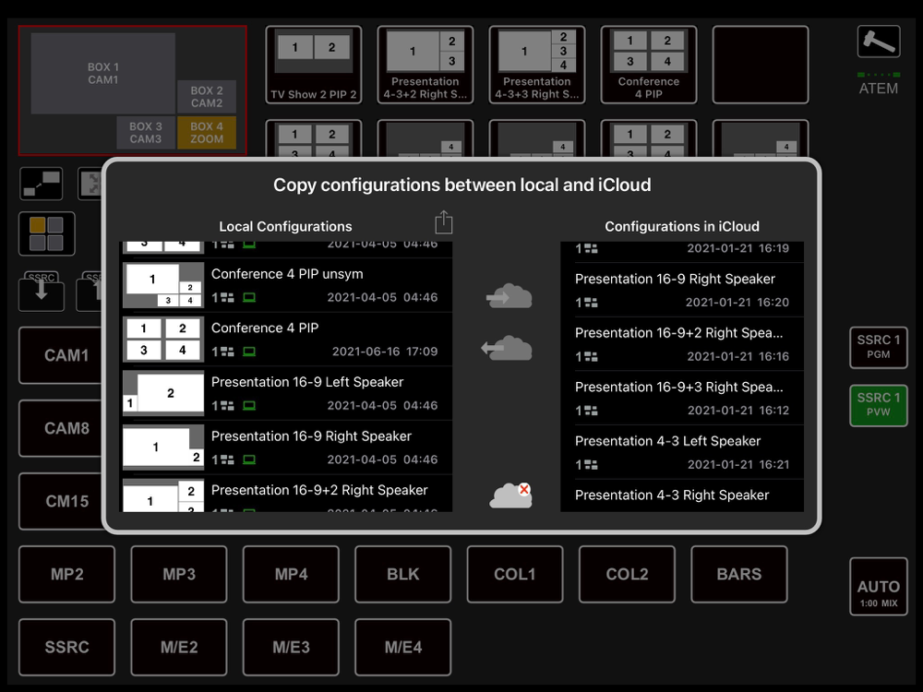This screenshot has width=923, height=692.
Task: Select BOX 3 CAM3 in preview
Action: (146, 133)
